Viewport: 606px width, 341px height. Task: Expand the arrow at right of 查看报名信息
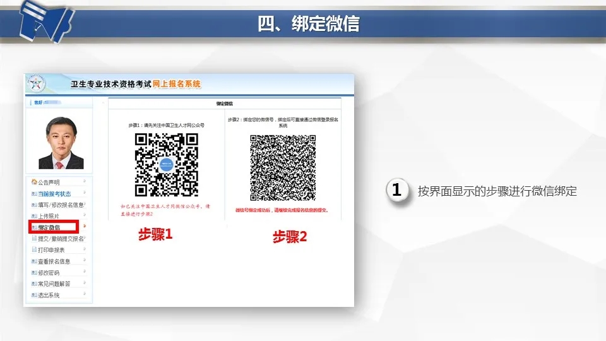click(84, 260)
